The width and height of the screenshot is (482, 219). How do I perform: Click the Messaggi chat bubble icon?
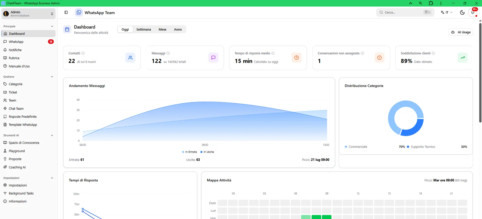coord(213,58)
